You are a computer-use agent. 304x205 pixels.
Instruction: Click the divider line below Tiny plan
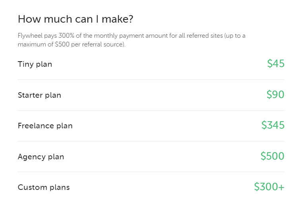tap(151, 79)
